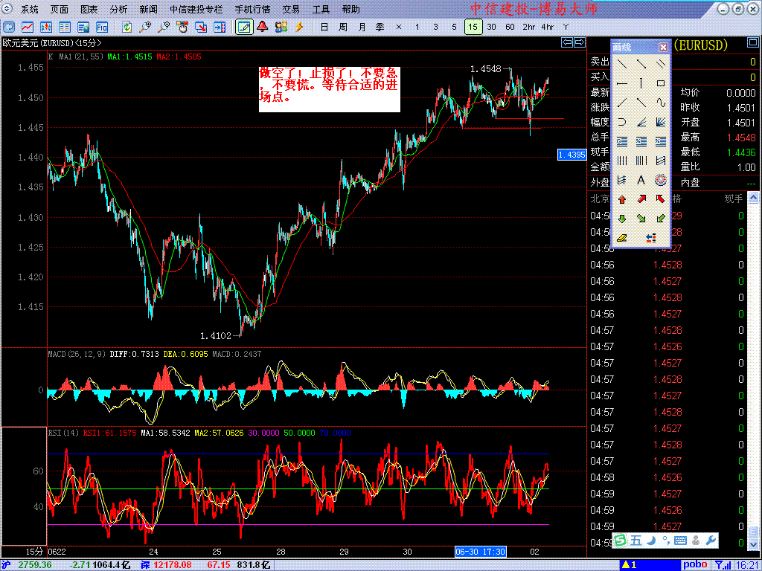Switch to 5 minute period
762x571 pixels.
pos(455,28)
